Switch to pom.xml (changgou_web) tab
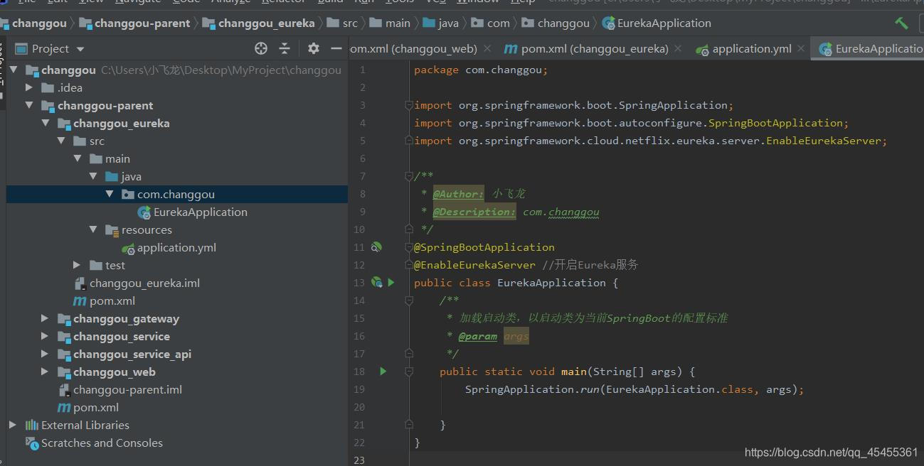The width and height of the screenshot is (924, 466). (413, 48)
